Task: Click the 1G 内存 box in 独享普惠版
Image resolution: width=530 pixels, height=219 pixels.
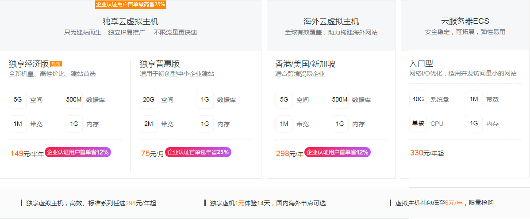Action: (205, 124)
